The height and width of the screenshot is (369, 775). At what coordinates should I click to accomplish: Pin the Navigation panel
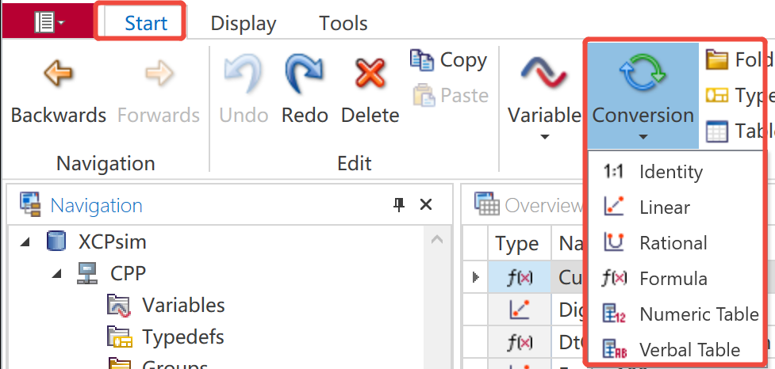coord(399,205)
